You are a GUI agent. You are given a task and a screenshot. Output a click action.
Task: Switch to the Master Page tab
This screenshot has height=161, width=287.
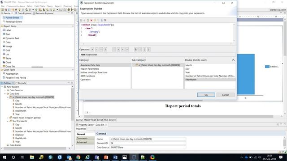[90, 120]
